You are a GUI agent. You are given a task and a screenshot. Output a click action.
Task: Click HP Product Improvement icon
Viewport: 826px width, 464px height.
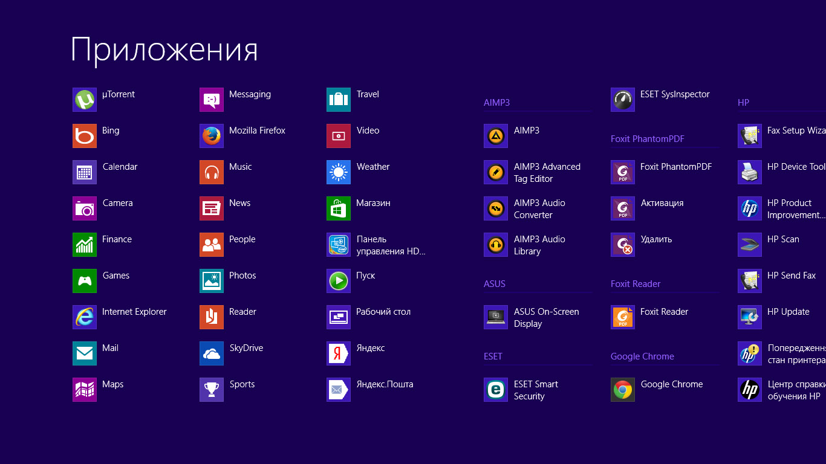point(750,208)
